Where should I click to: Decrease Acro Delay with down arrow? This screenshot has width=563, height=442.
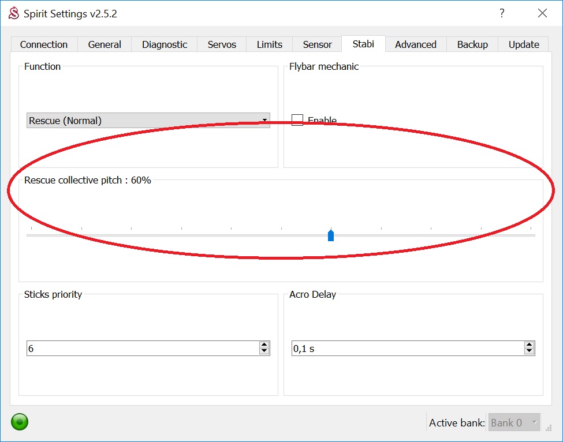tap(529, 351)
